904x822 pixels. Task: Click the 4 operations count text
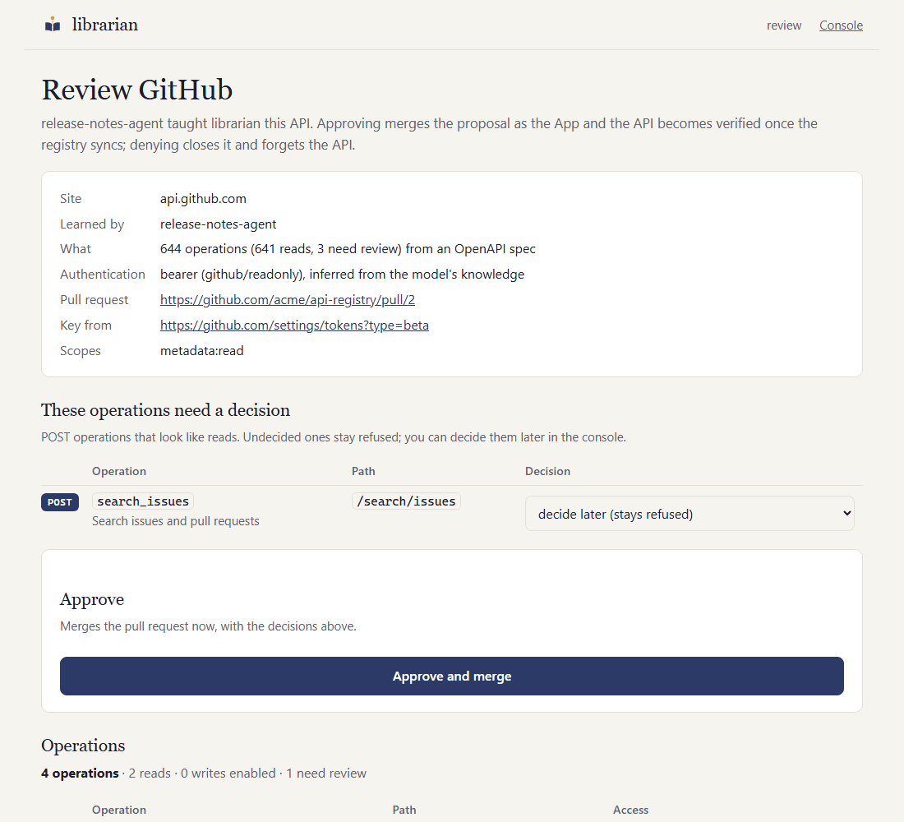pos(80,773)
